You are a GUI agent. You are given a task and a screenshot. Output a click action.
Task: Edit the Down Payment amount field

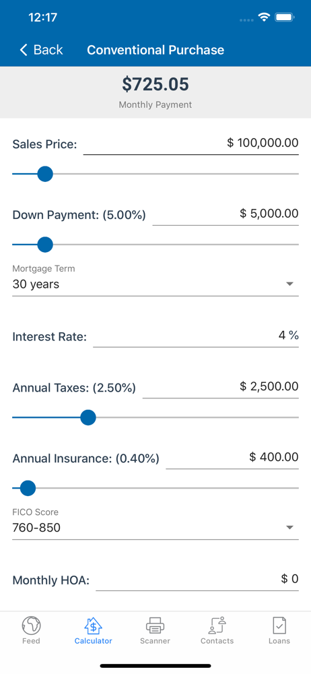226,214
